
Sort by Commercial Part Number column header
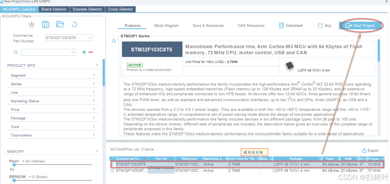click(x=131, y=159)
